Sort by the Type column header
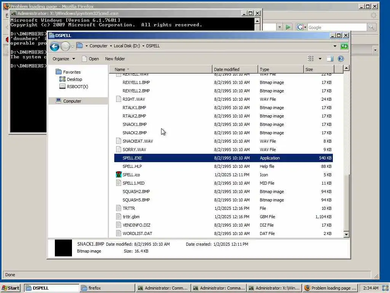The image size is (390, 293). tap(281, 69)
